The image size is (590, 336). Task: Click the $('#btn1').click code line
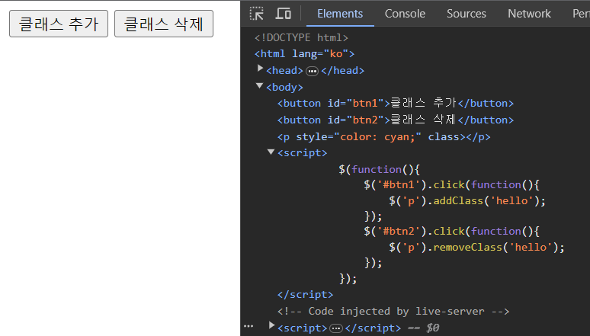coord(451,184)
